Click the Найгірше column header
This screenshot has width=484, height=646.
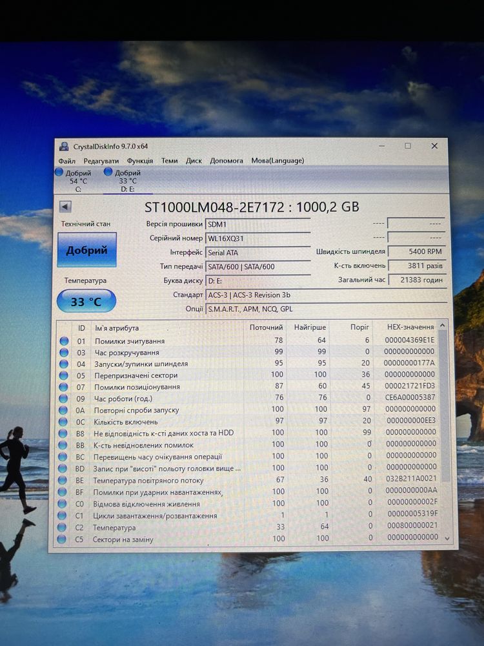pyautogui.click(x=310, y=327)
